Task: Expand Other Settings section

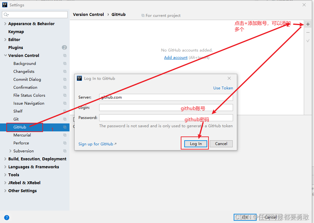Action: click(x=5, y=191)
